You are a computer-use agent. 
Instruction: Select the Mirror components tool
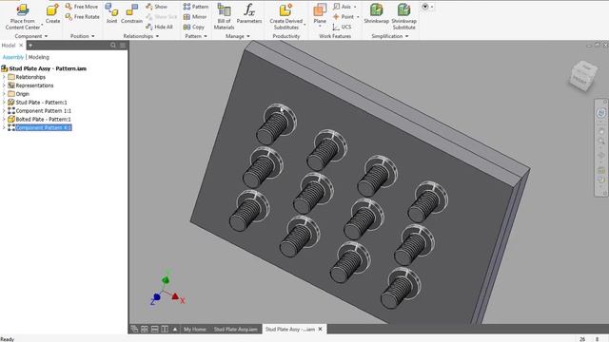coord(195,17)
